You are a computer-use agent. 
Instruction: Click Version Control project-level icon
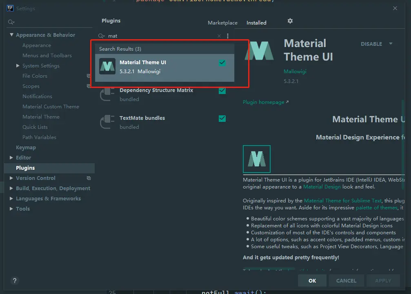(89, 178)
